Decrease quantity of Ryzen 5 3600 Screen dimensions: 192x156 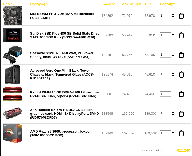coord(173,134)
